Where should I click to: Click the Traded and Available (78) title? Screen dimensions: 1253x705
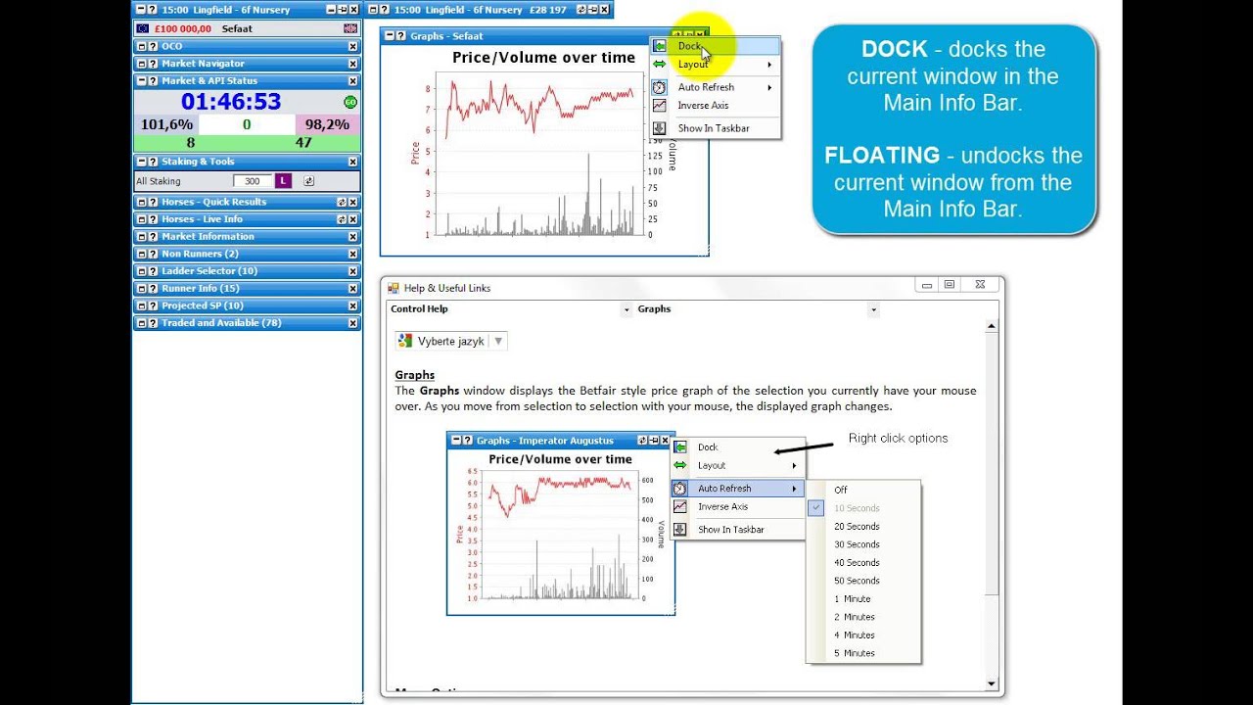(x=221, y=323)
